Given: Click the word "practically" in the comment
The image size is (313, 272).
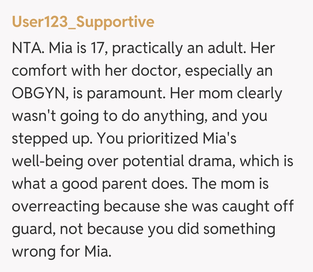Looking at the screenshot, I should tap(148, 48).
